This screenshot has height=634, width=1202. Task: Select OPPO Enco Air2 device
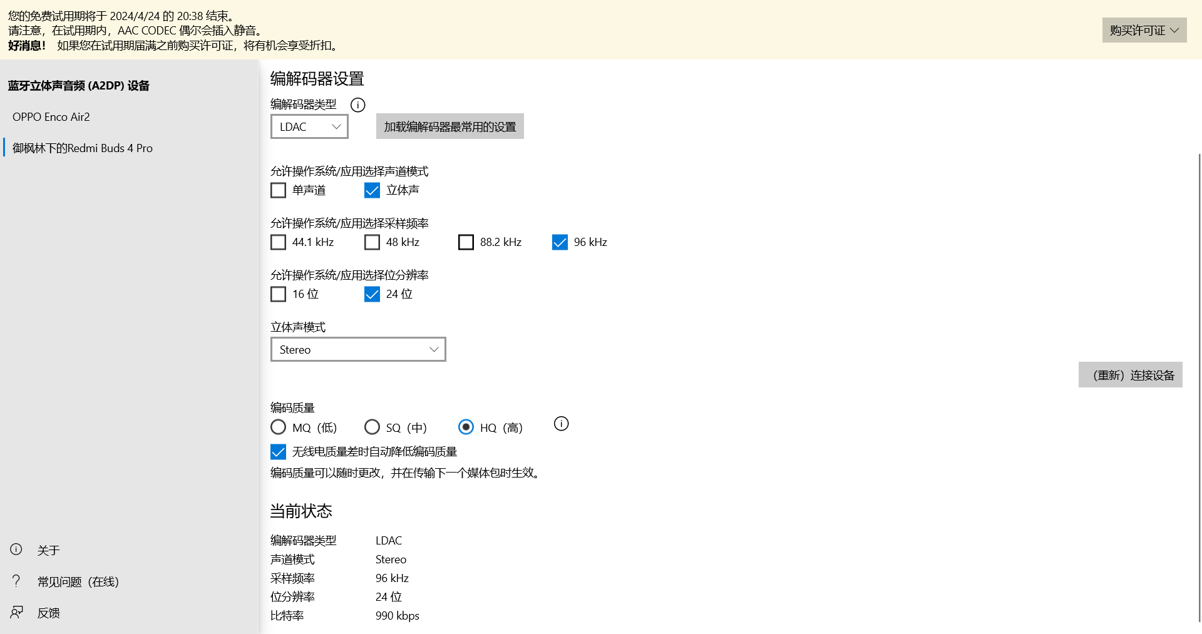(51, 117)
